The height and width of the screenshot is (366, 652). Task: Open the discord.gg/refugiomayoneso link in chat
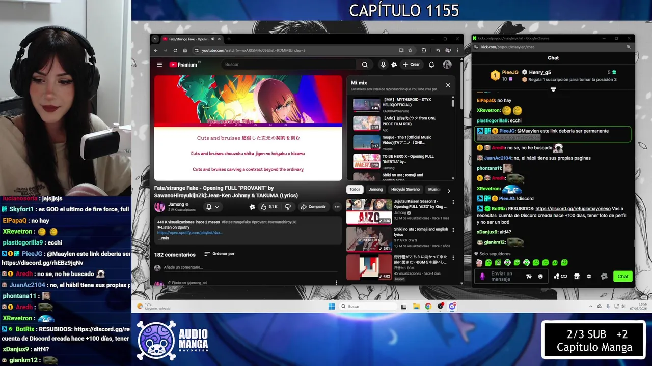573,208
